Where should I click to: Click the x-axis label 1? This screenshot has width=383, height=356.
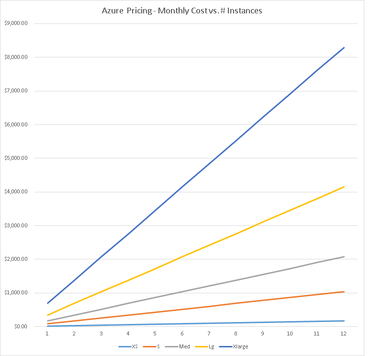point(47,334)
